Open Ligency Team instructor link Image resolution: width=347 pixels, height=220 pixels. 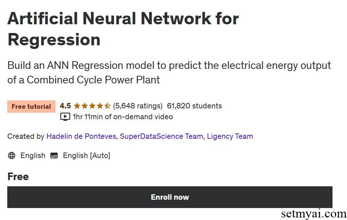click(x=230, y=136)
